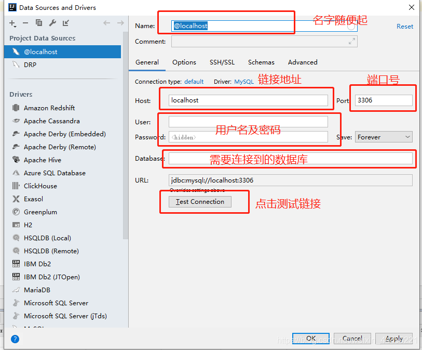Select the Exasol driver

coord(33,199)
